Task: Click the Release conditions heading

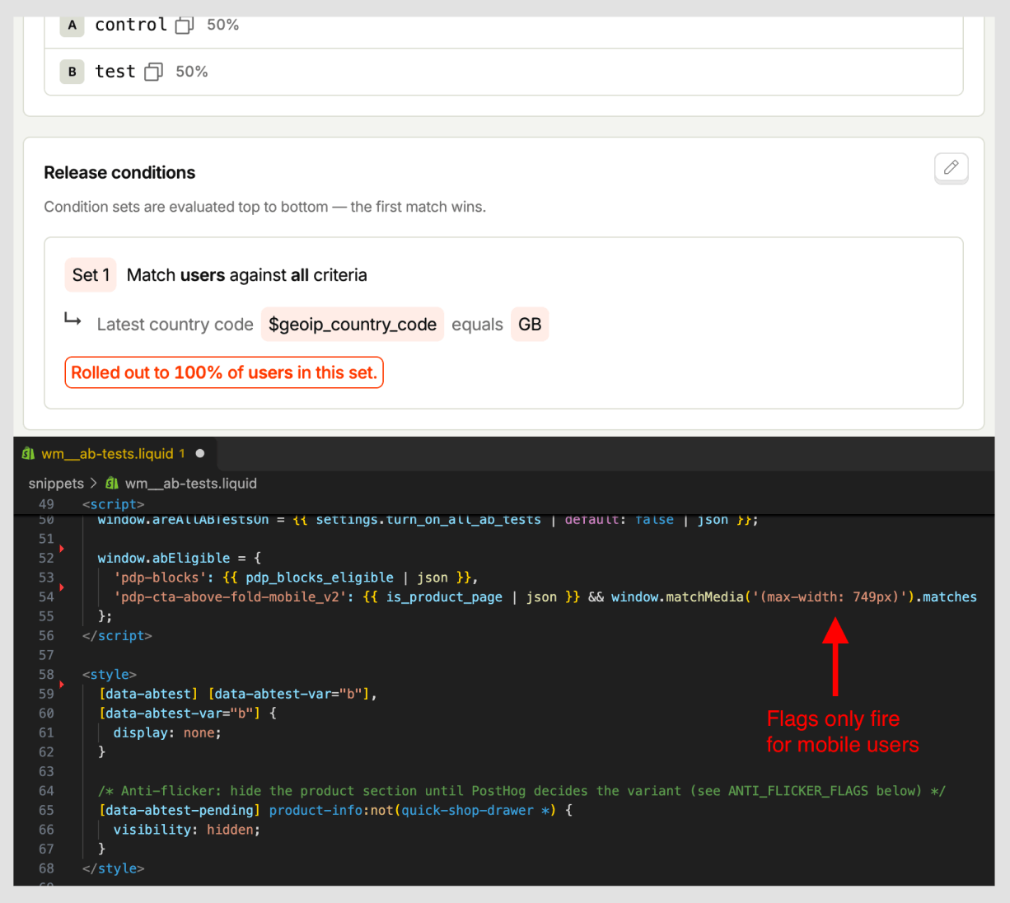Action: (119, 173)
